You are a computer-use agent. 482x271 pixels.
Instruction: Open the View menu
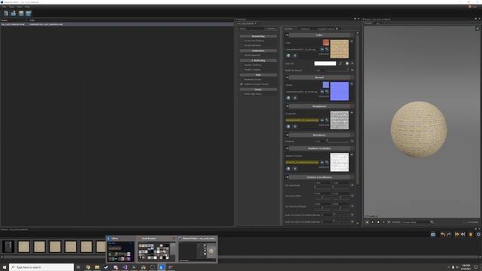tap(20, 7)
